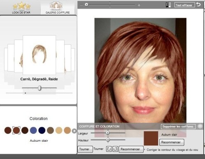Click the Coloration heading text
The image size is (205, 159).
pos(39,119)
